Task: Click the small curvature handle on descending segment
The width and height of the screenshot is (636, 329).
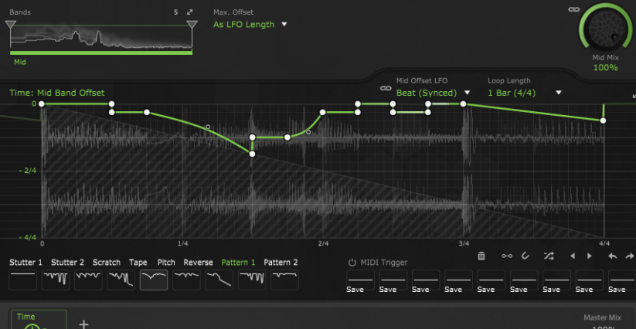Action: pyautogui.click(x=208, y=127)
